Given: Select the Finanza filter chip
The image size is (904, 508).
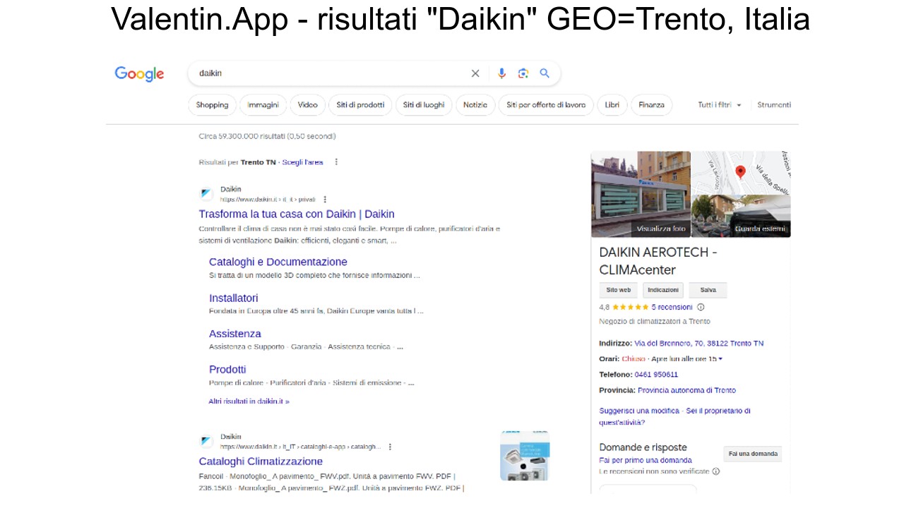Looking at the screenshot, I should [651, 105].
